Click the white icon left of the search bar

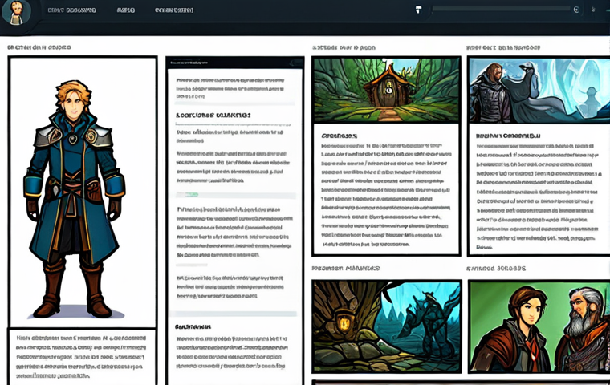pyautogui.click(x=418, y=10)
